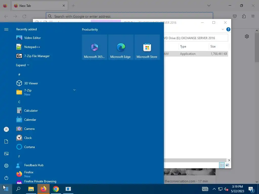Open taskbar Search magnifier

click(x=18, y=189)
